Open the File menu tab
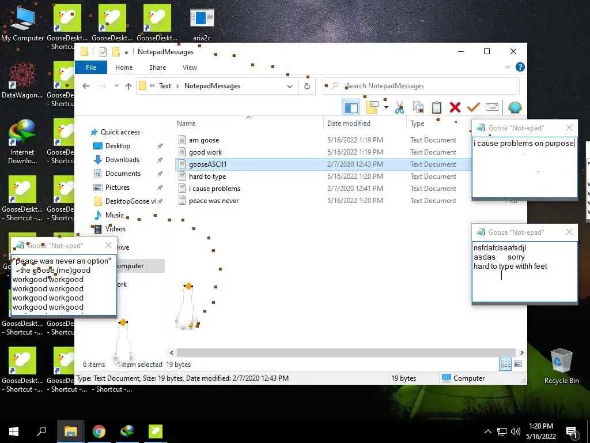The width and height of the screenshot is (590, 443). pos(91,67)
